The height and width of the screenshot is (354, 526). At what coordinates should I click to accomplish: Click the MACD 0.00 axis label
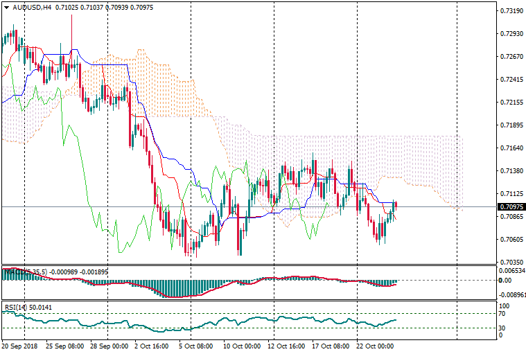pos(505,281)
